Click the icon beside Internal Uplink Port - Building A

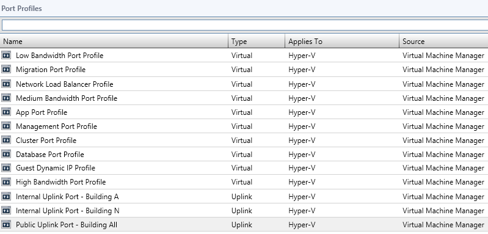[6, 197]
